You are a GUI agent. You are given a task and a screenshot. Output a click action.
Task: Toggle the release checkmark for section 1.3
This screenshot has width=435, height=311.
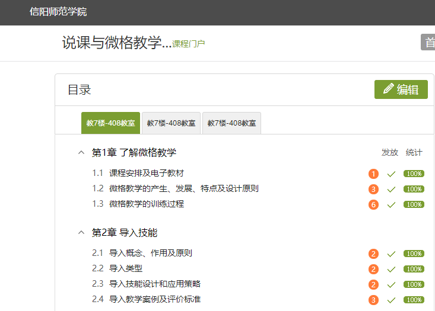click(x=391, y=204)
